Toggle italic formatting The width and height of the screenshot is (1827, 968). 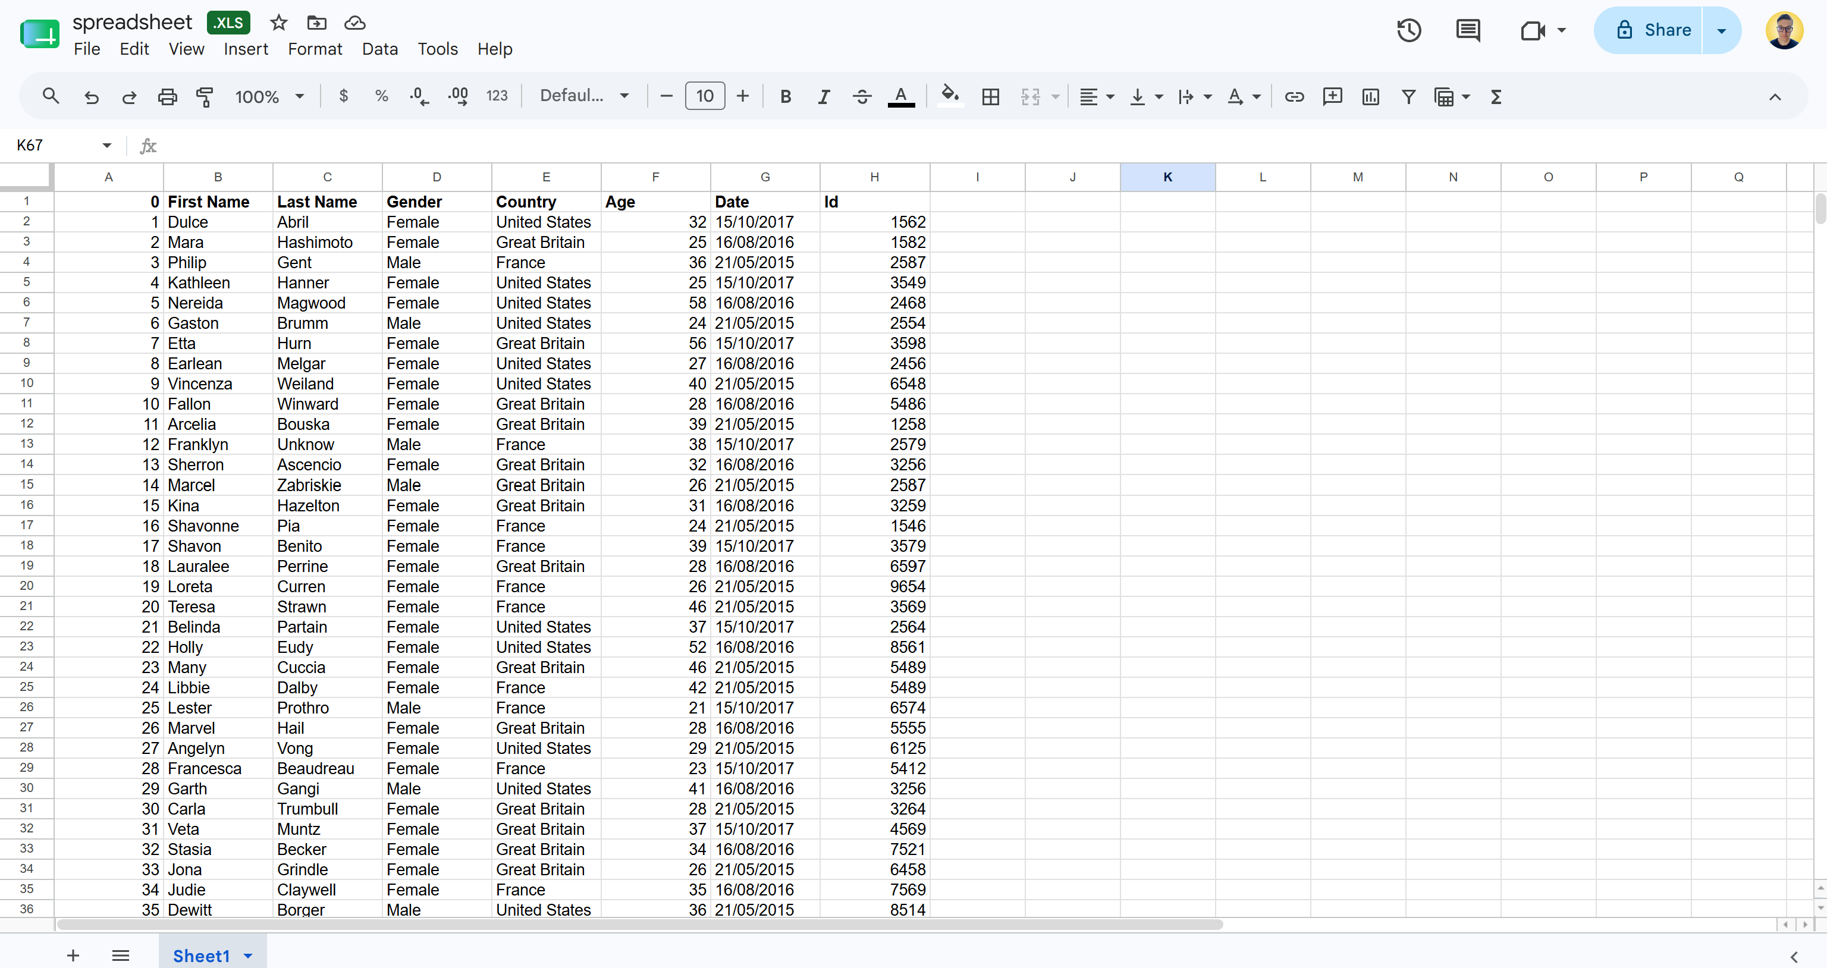coord(824,96)
